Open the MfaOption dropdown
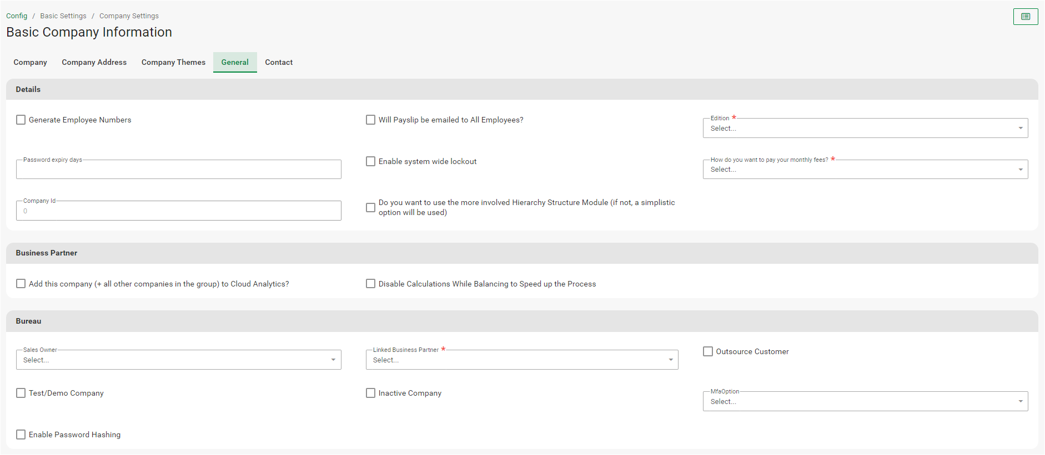Screen dimensions: 1045x455 [x=865, y=401]
